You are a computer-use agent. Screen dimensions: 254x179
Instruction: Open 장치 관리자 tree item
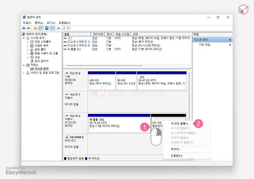[x=42, y=61]
